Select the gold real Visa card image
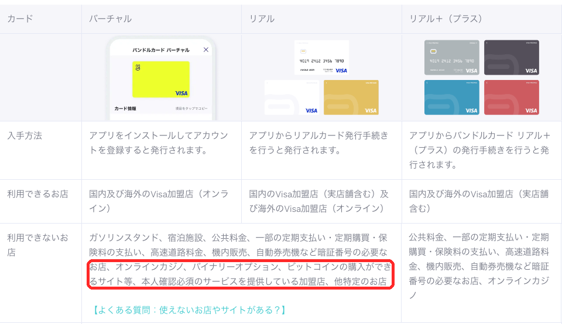562x324 pixels. [351, 97]
